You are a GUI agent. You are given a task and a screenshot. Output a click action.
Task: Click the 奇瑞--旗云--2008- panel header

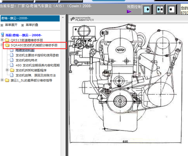point(30,18)
